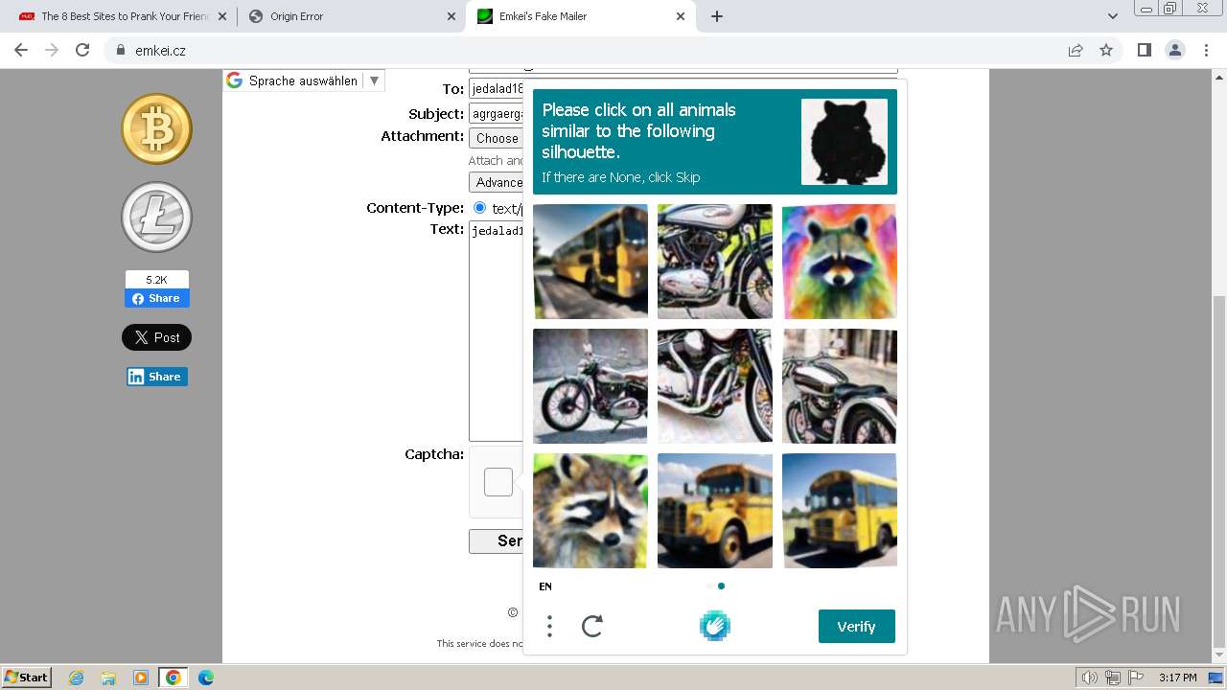1227x690 pixels.
Task: Click the Choose file attachment button
Action: [497, 138]
